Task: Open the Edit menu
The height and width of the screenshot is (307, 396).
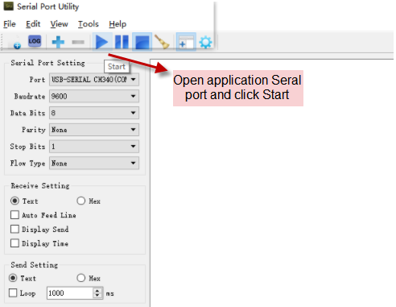Action: (33, 24)
